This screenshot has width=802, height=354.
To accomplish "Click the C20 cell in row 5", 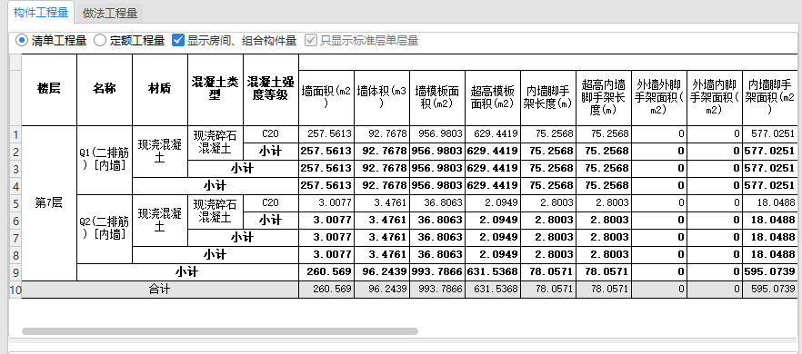I will [x=271, y=203].
